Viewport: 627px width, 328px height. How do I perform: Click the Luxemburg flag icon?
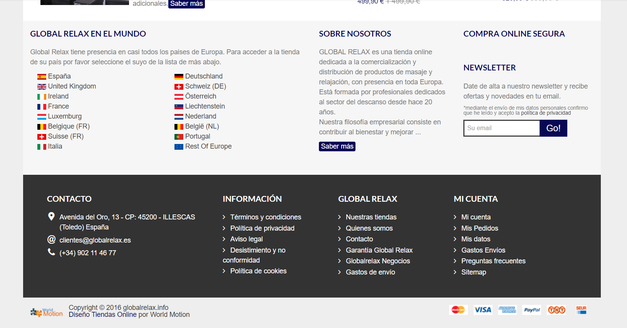click(42, 117)
